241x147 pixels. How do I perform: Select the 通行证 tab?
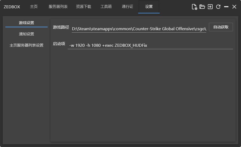pos(127,7)
